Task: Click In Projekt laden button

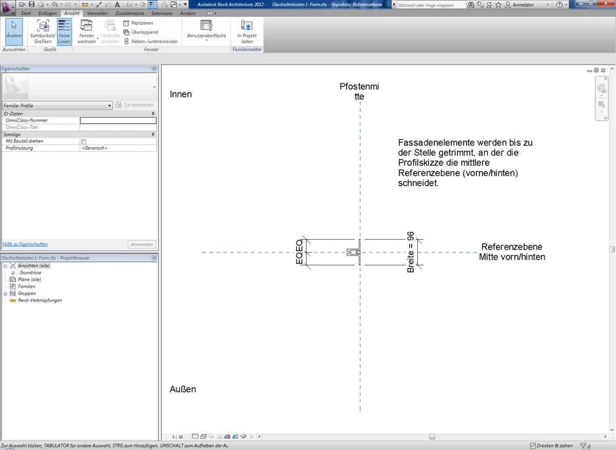Action: tap(247, 32)
